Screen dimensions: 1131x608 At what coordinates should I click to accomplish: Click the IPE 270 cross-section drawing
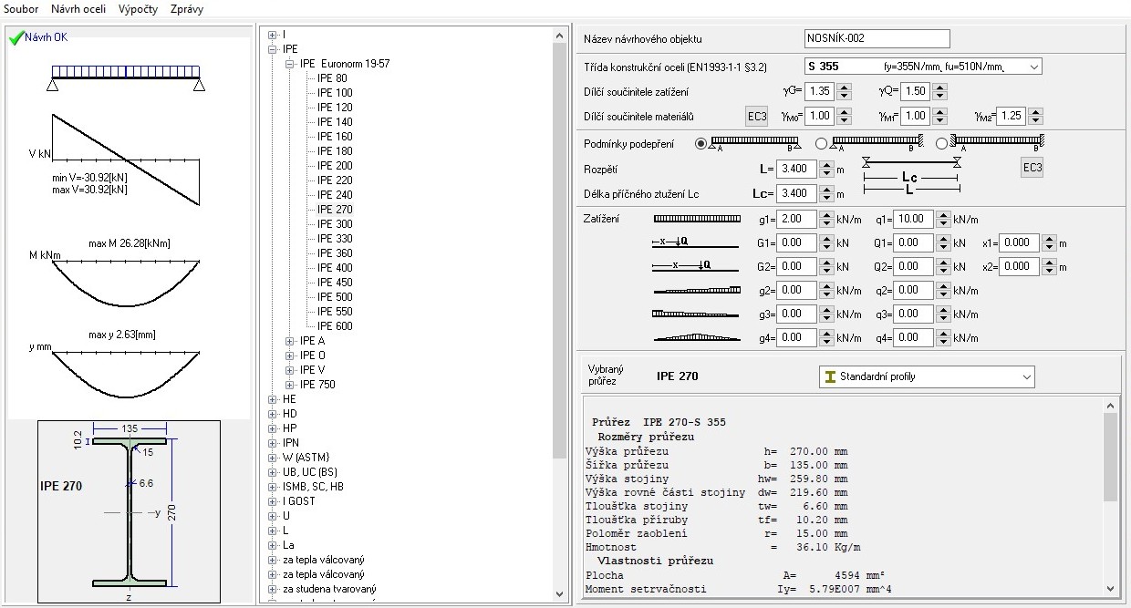129,512
